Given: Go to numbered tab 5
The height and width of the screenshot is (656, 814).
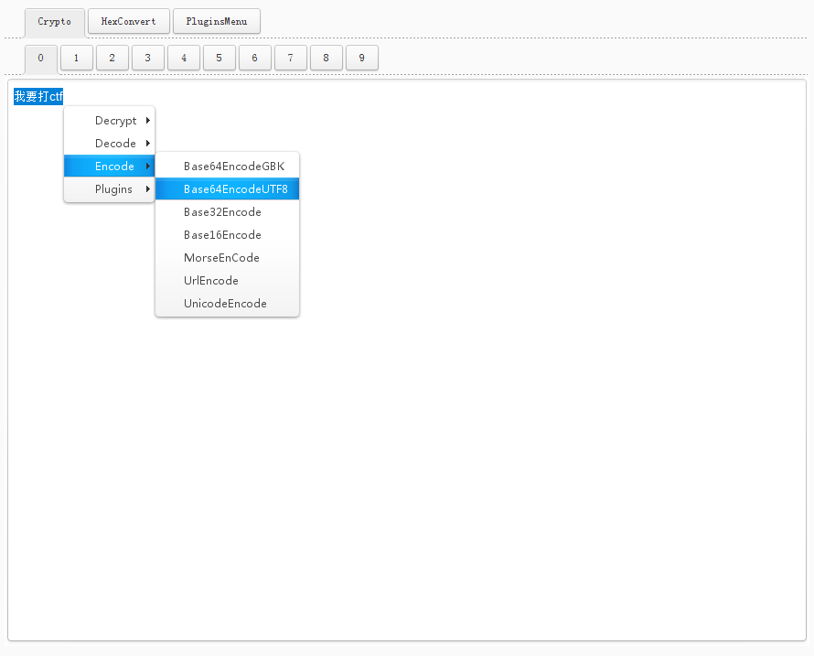Looking at the screenshot, I should point(220,59).
